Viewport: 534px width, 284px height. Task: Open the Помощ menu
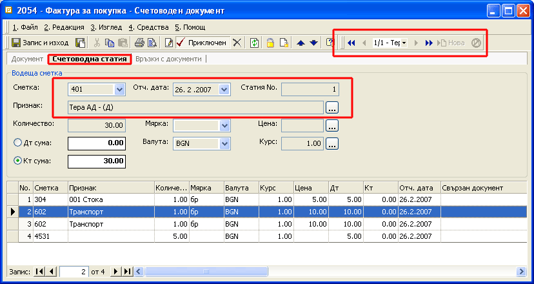pos(190,27)
